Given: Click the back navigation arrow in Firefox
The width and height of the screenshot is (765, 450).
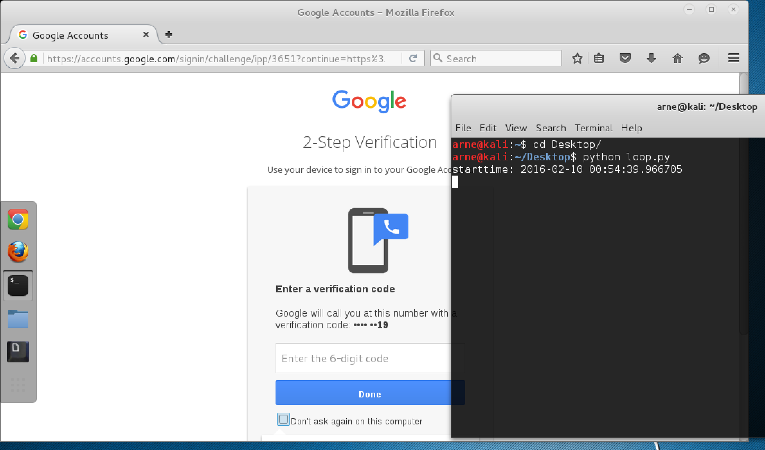Looking at the screenshot, I should [15, 59].
